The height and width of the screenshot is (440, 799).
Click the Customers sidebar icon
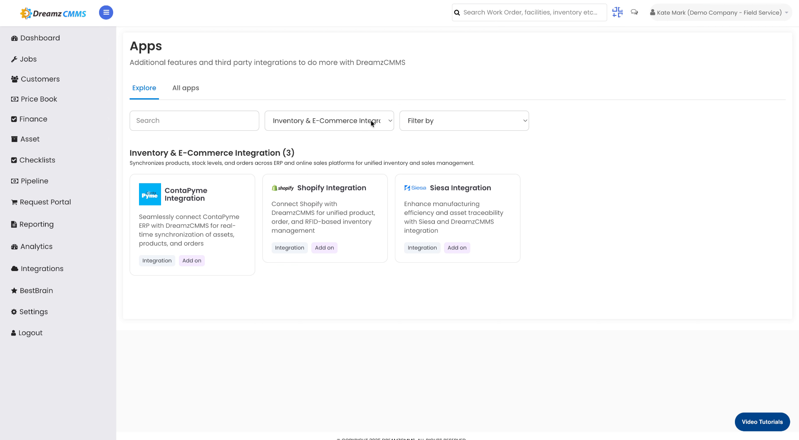(x=15, y=79)
